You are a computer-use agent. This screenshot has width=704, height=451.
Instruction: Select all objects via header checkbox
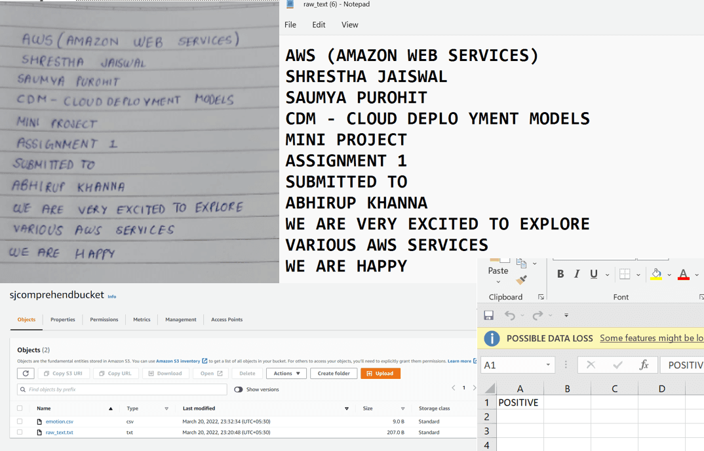[19, 408]
